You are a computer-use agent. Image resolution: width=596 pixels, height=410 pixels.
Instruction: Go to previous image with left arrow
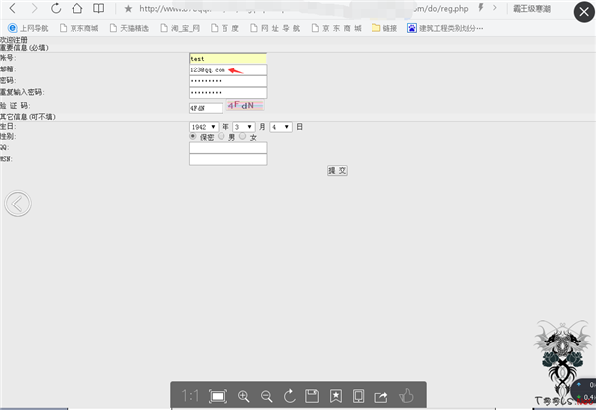click(17, 204)
